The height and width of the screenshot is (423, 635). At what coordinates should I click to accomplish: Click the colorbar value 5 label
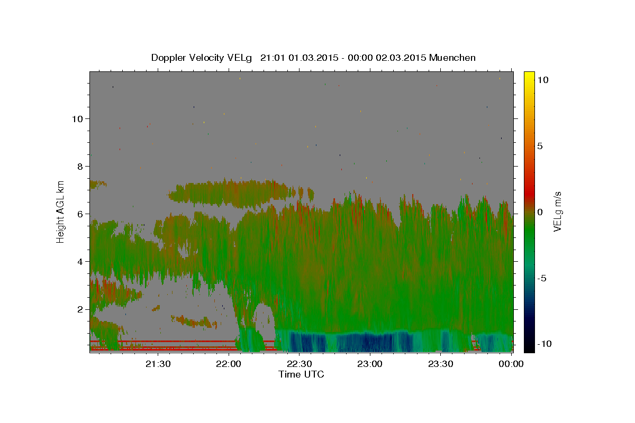pyautogui.click(x=540, y=146)
